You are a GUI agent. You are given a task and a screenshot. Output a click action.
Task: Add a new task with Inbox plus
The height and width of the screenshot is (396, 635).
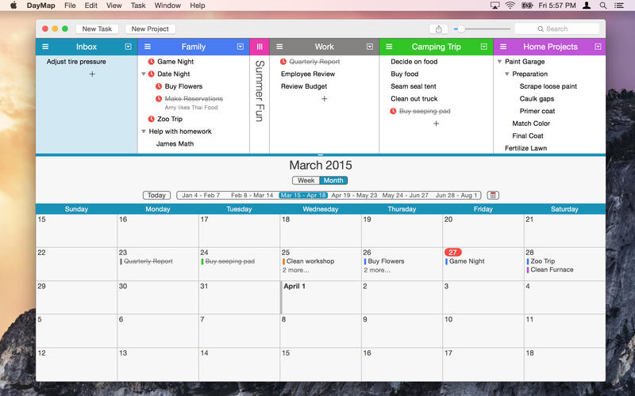(92, 74)
